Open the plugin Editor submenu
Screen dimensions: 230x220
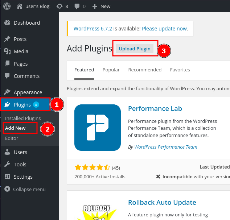pyautogui.click(x=12, y=138)
